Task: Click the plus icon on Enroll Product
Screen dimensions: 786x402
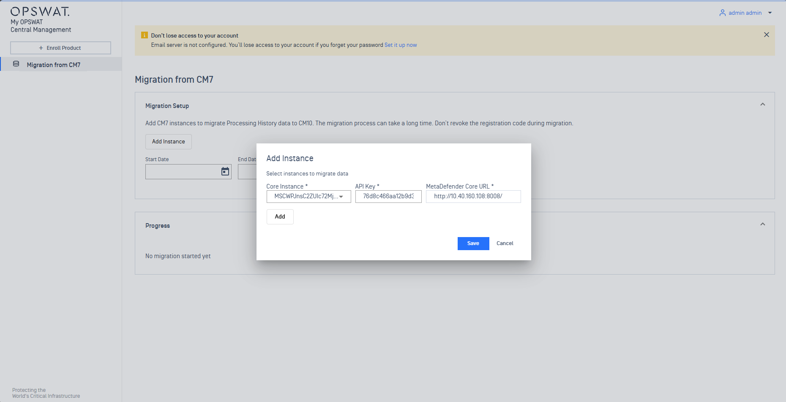Action: point(41,48)
